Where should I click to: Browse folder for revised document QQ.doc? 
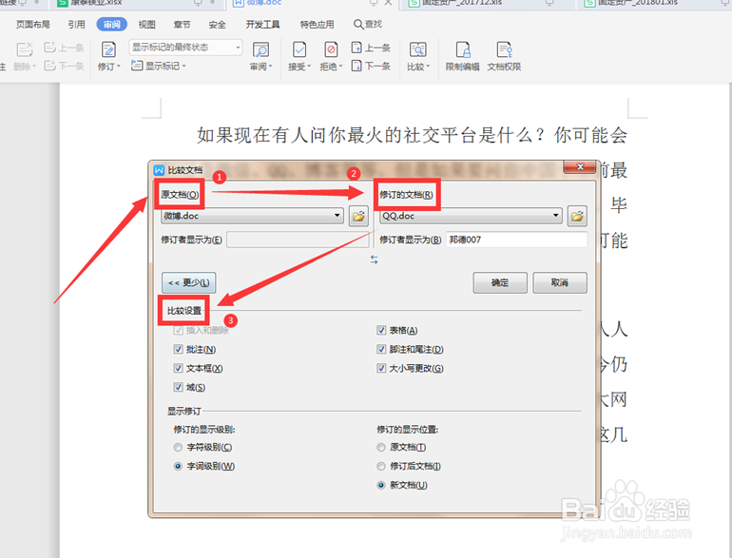coord(577,216)
